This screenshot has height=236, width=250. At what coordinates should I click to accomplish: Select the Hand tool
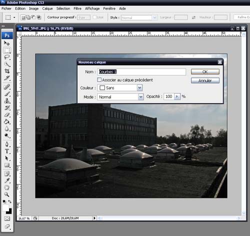pos(7,187)
